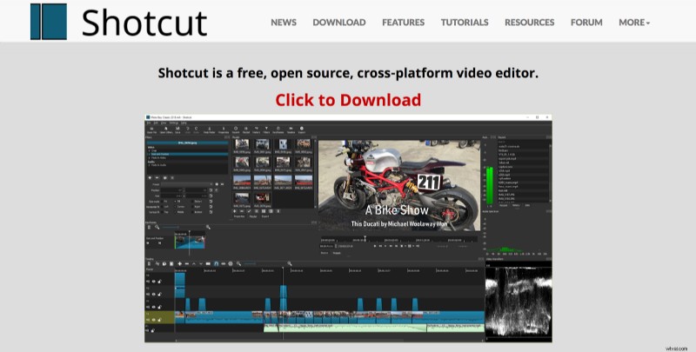The width and height of the screenshot is (696, 352).
Task: Open the NEWS page
Action: tap(284, 23)
